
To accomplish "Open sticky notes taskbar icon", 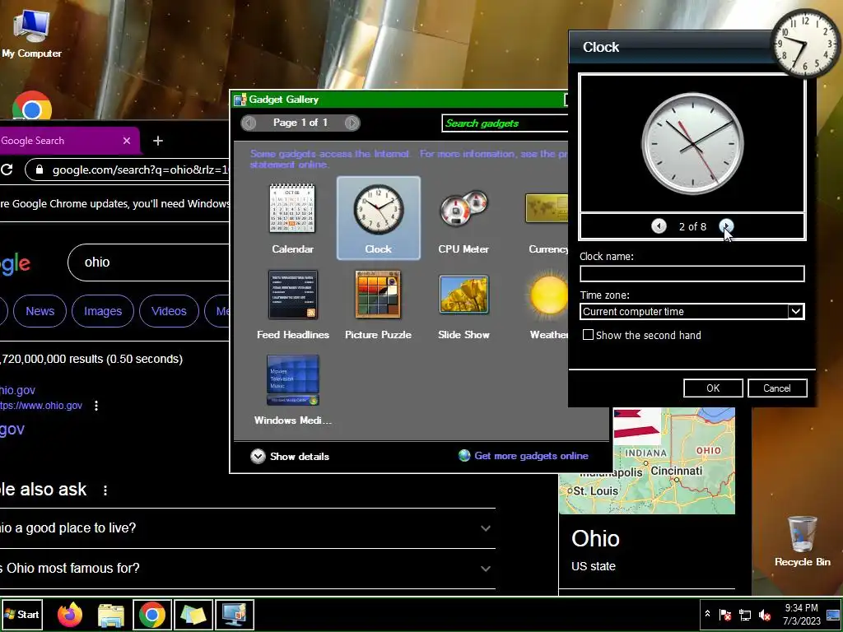I will click(193, 614).
